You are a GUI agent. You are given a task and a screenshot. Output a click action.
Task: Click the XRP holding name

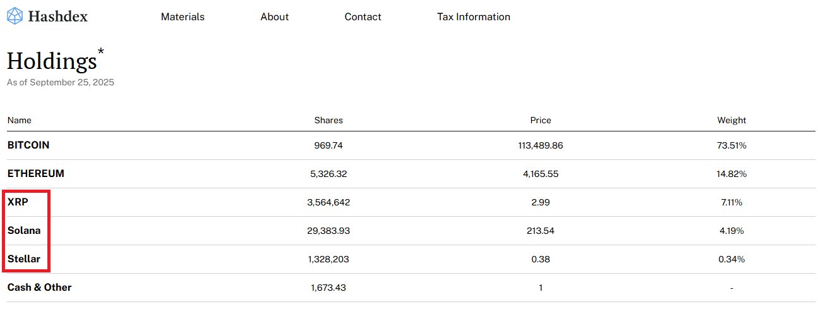18,202
